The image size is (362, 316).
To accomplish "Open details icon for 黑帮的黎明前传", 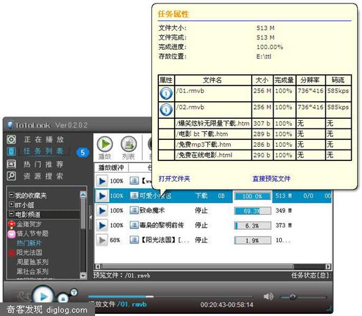I will click(x=134, y=225).
